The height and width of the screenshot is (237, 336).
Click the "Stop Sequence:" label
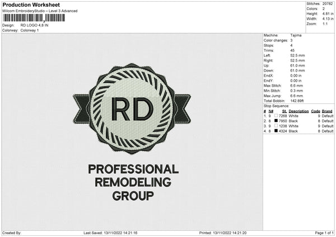click(x=277, y=106)
